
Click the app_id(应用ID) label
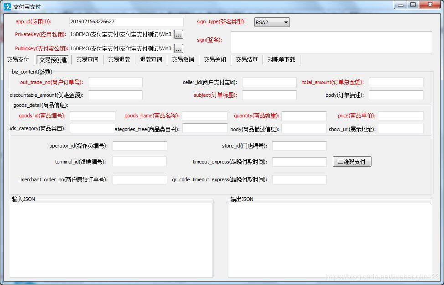coord(34,21)
